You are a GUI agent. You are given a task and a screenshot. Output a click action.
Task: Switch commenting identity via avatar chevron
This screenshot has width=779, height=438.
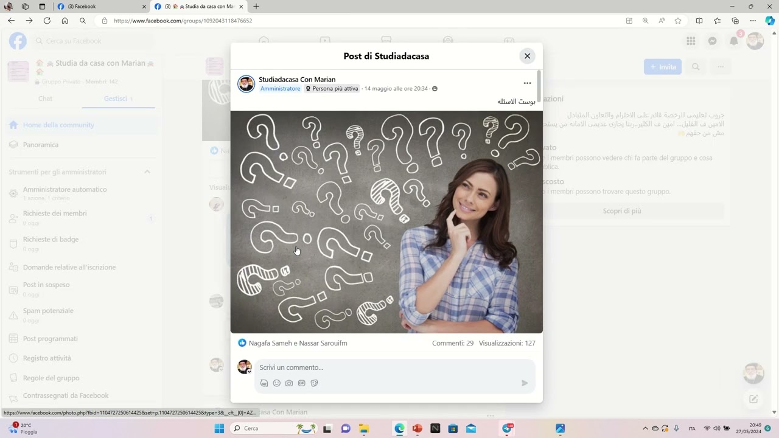coord(249,371)
